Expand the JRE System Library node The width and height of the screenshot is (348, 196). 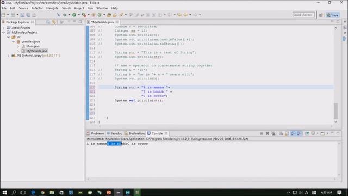click(9, 56)
